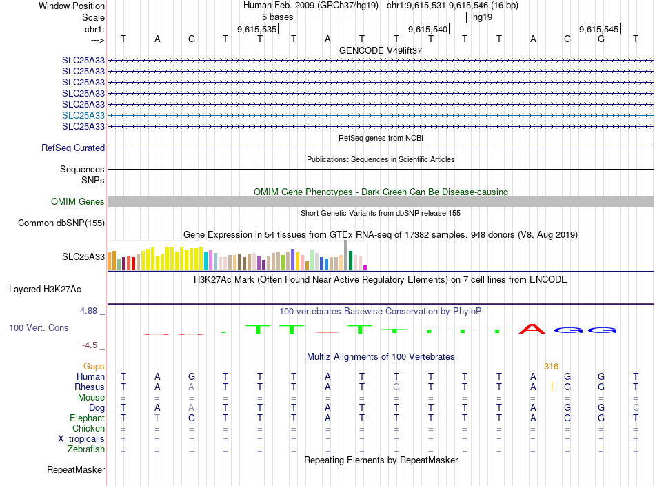This screenshot has width=655, height=486.
Task: Select the Dog alignment row label
Action: [x=97, y=408]
